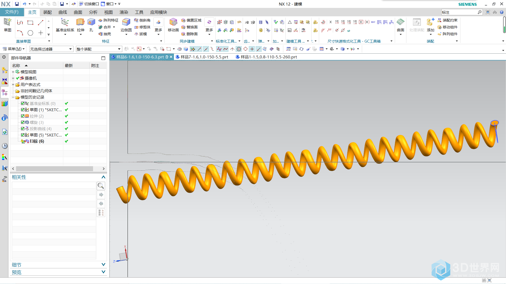Select the sketch rectangle tool

pyautogui.click(x=30, y=23)
